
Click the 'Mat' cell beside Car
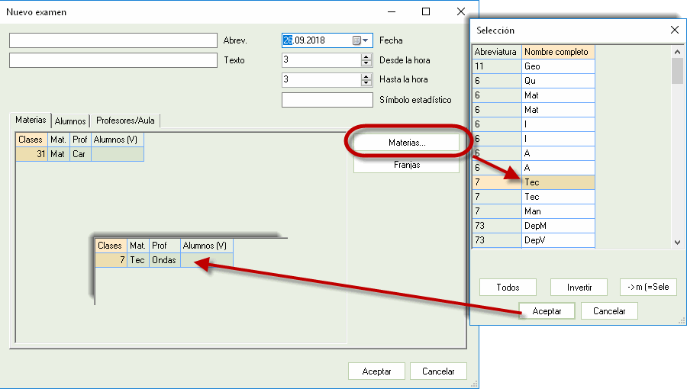[58, 154]
